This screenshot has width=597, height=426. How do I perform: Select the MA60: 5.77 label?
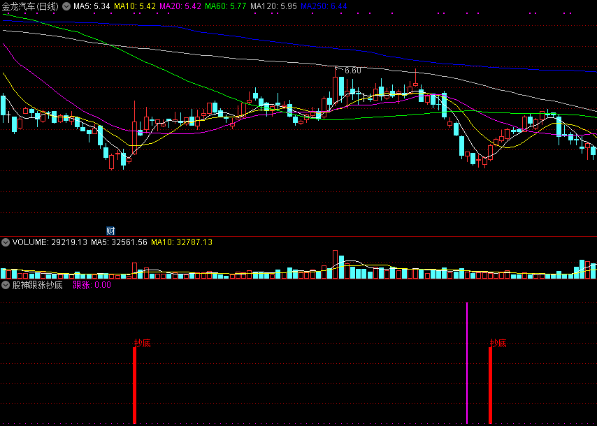[x=225, y=6]
